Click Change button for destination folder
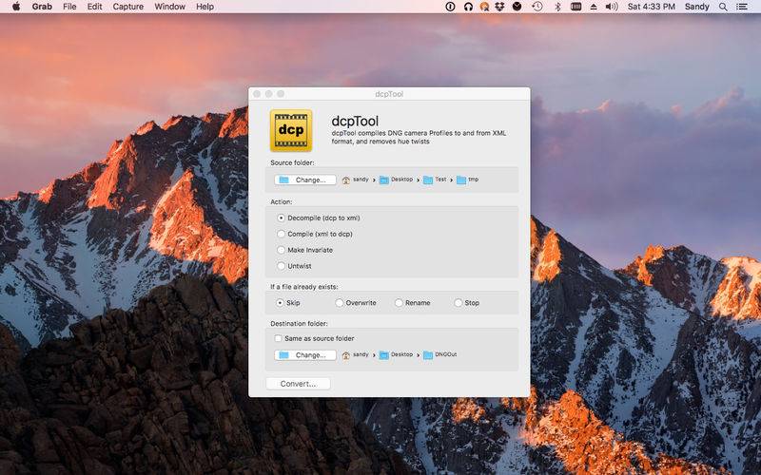The image size is (761, 475). pyautogui.click(x=304, y=355)
